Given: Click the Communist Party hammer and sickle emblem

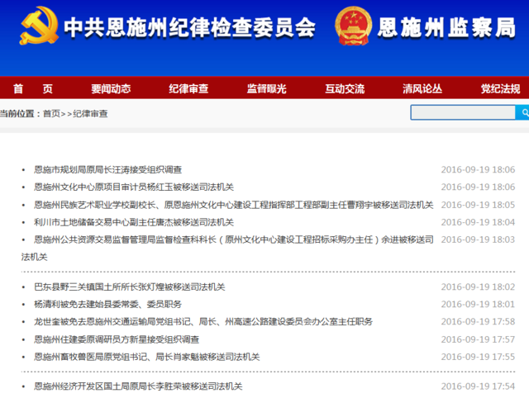Looking at the screenshot, I should pos(39,26).
